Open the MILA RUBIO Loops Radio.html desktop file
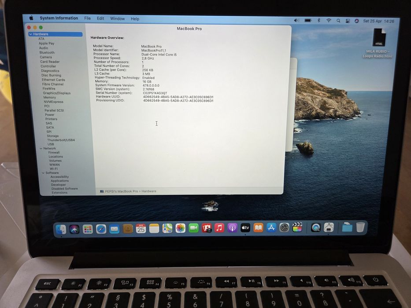Image resolution: width=411 pixels, height=308 pixels. pyautogui.click(x=378, y=43)
